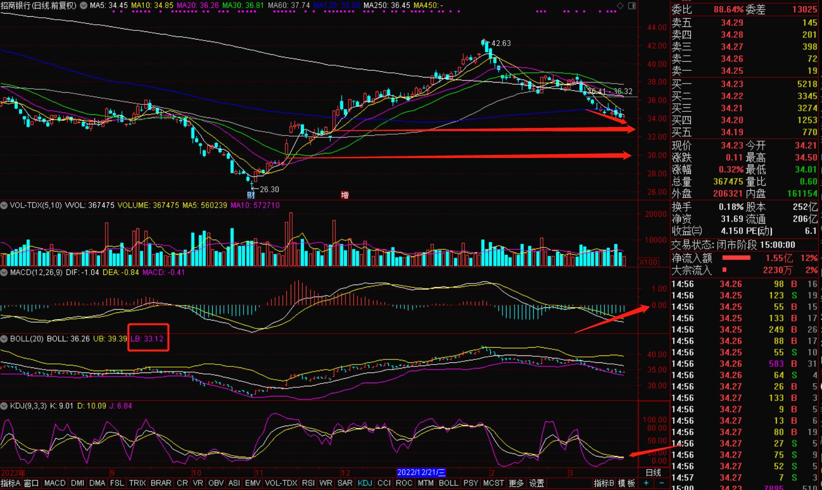Click the 卖一 ask price 34.25

click(732, 71)
